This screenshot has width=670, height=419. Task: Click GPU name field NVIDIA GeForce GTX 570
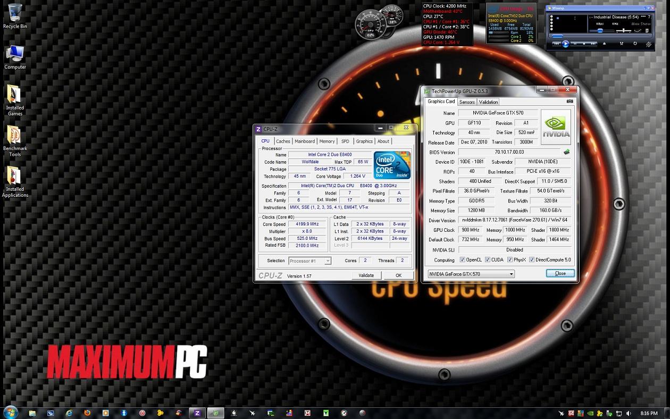tap(497, 113)
